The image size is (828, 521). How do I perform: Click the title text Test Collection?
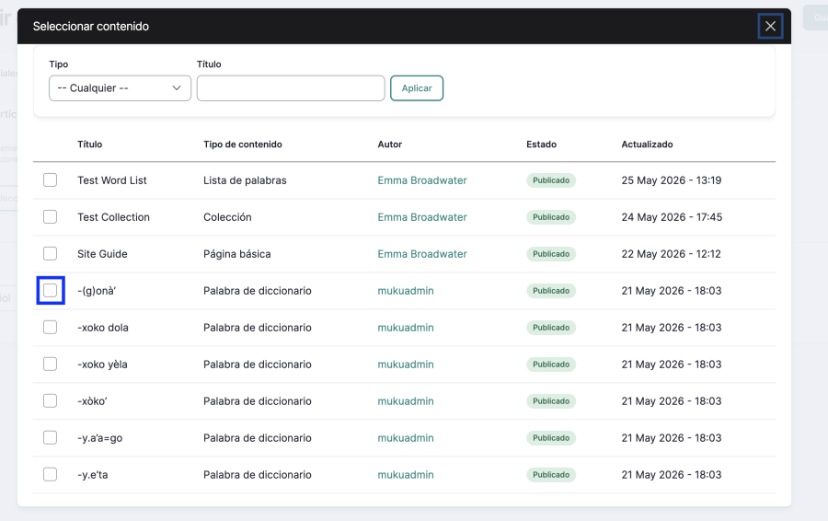pos(113,217)
